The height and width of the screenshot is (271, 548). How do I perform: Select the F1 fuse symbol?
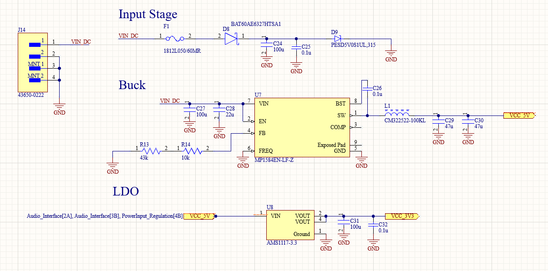(x=176, y=39)
